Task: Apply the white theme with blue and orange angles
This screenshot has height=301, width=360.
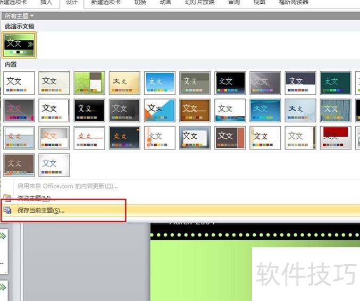Action: [160, 110]
